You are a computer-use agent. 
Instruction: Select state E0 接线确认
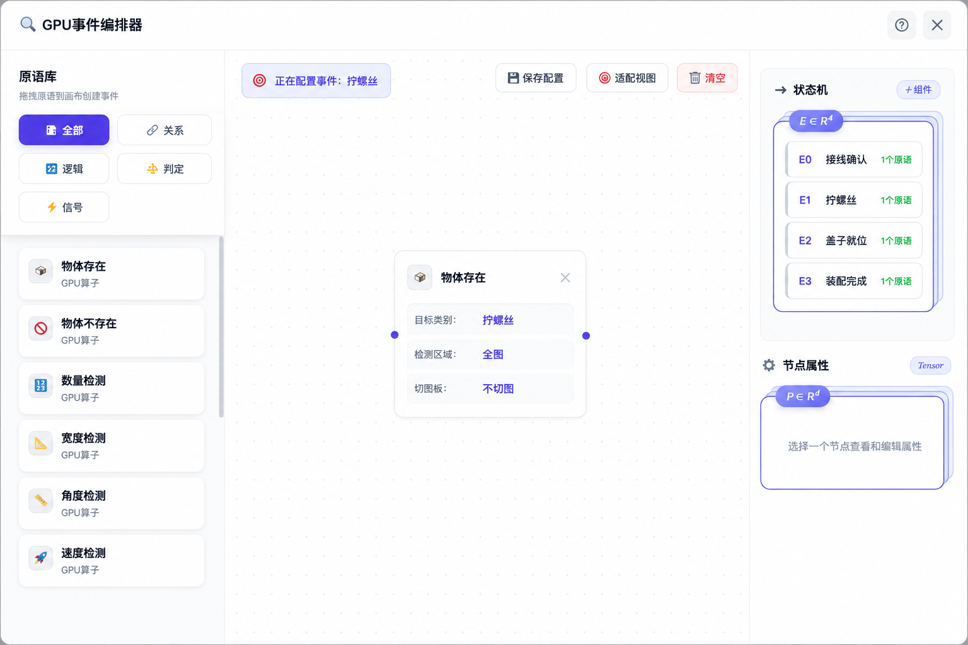(854, 159)
